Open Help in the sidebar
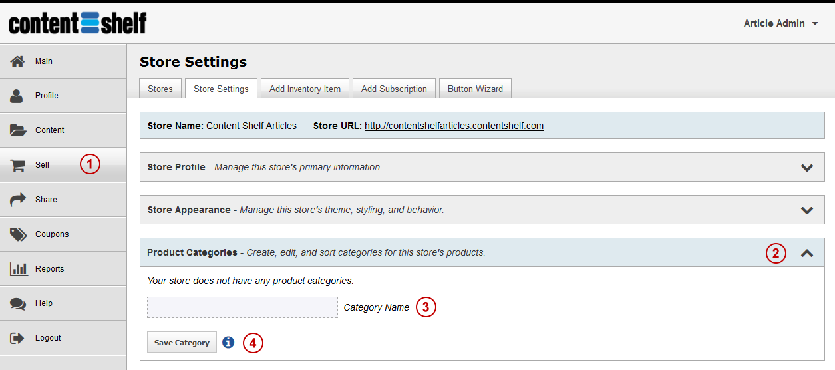 [63, 303]
